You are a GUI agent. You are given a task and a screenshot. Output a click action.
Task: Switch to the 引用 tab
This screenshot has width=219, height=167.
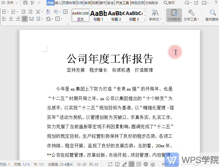coord(80,3)
